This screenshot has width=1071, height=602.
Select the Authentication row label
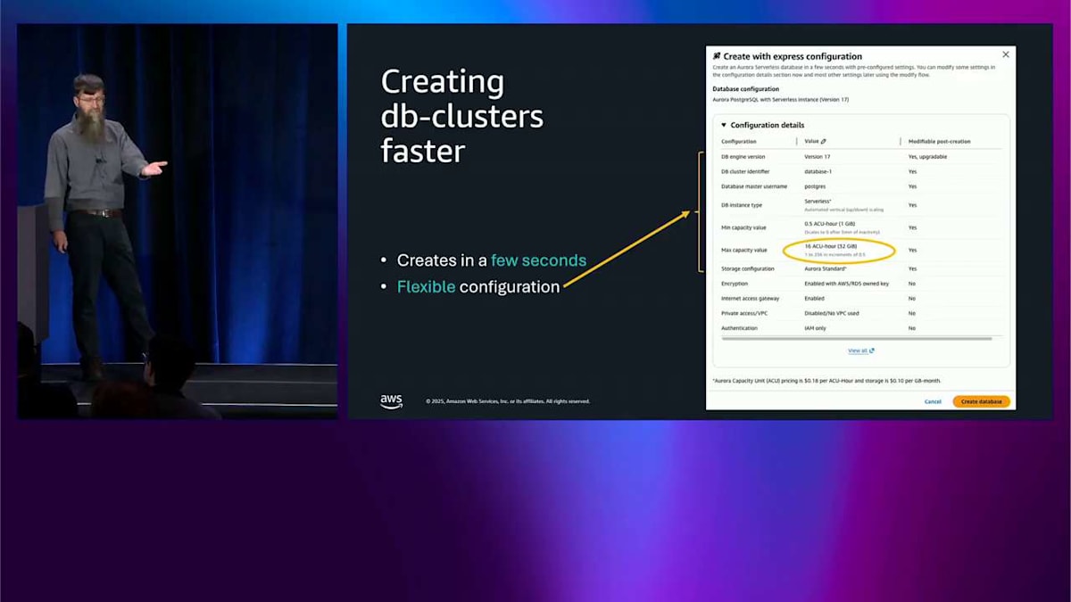739,328
